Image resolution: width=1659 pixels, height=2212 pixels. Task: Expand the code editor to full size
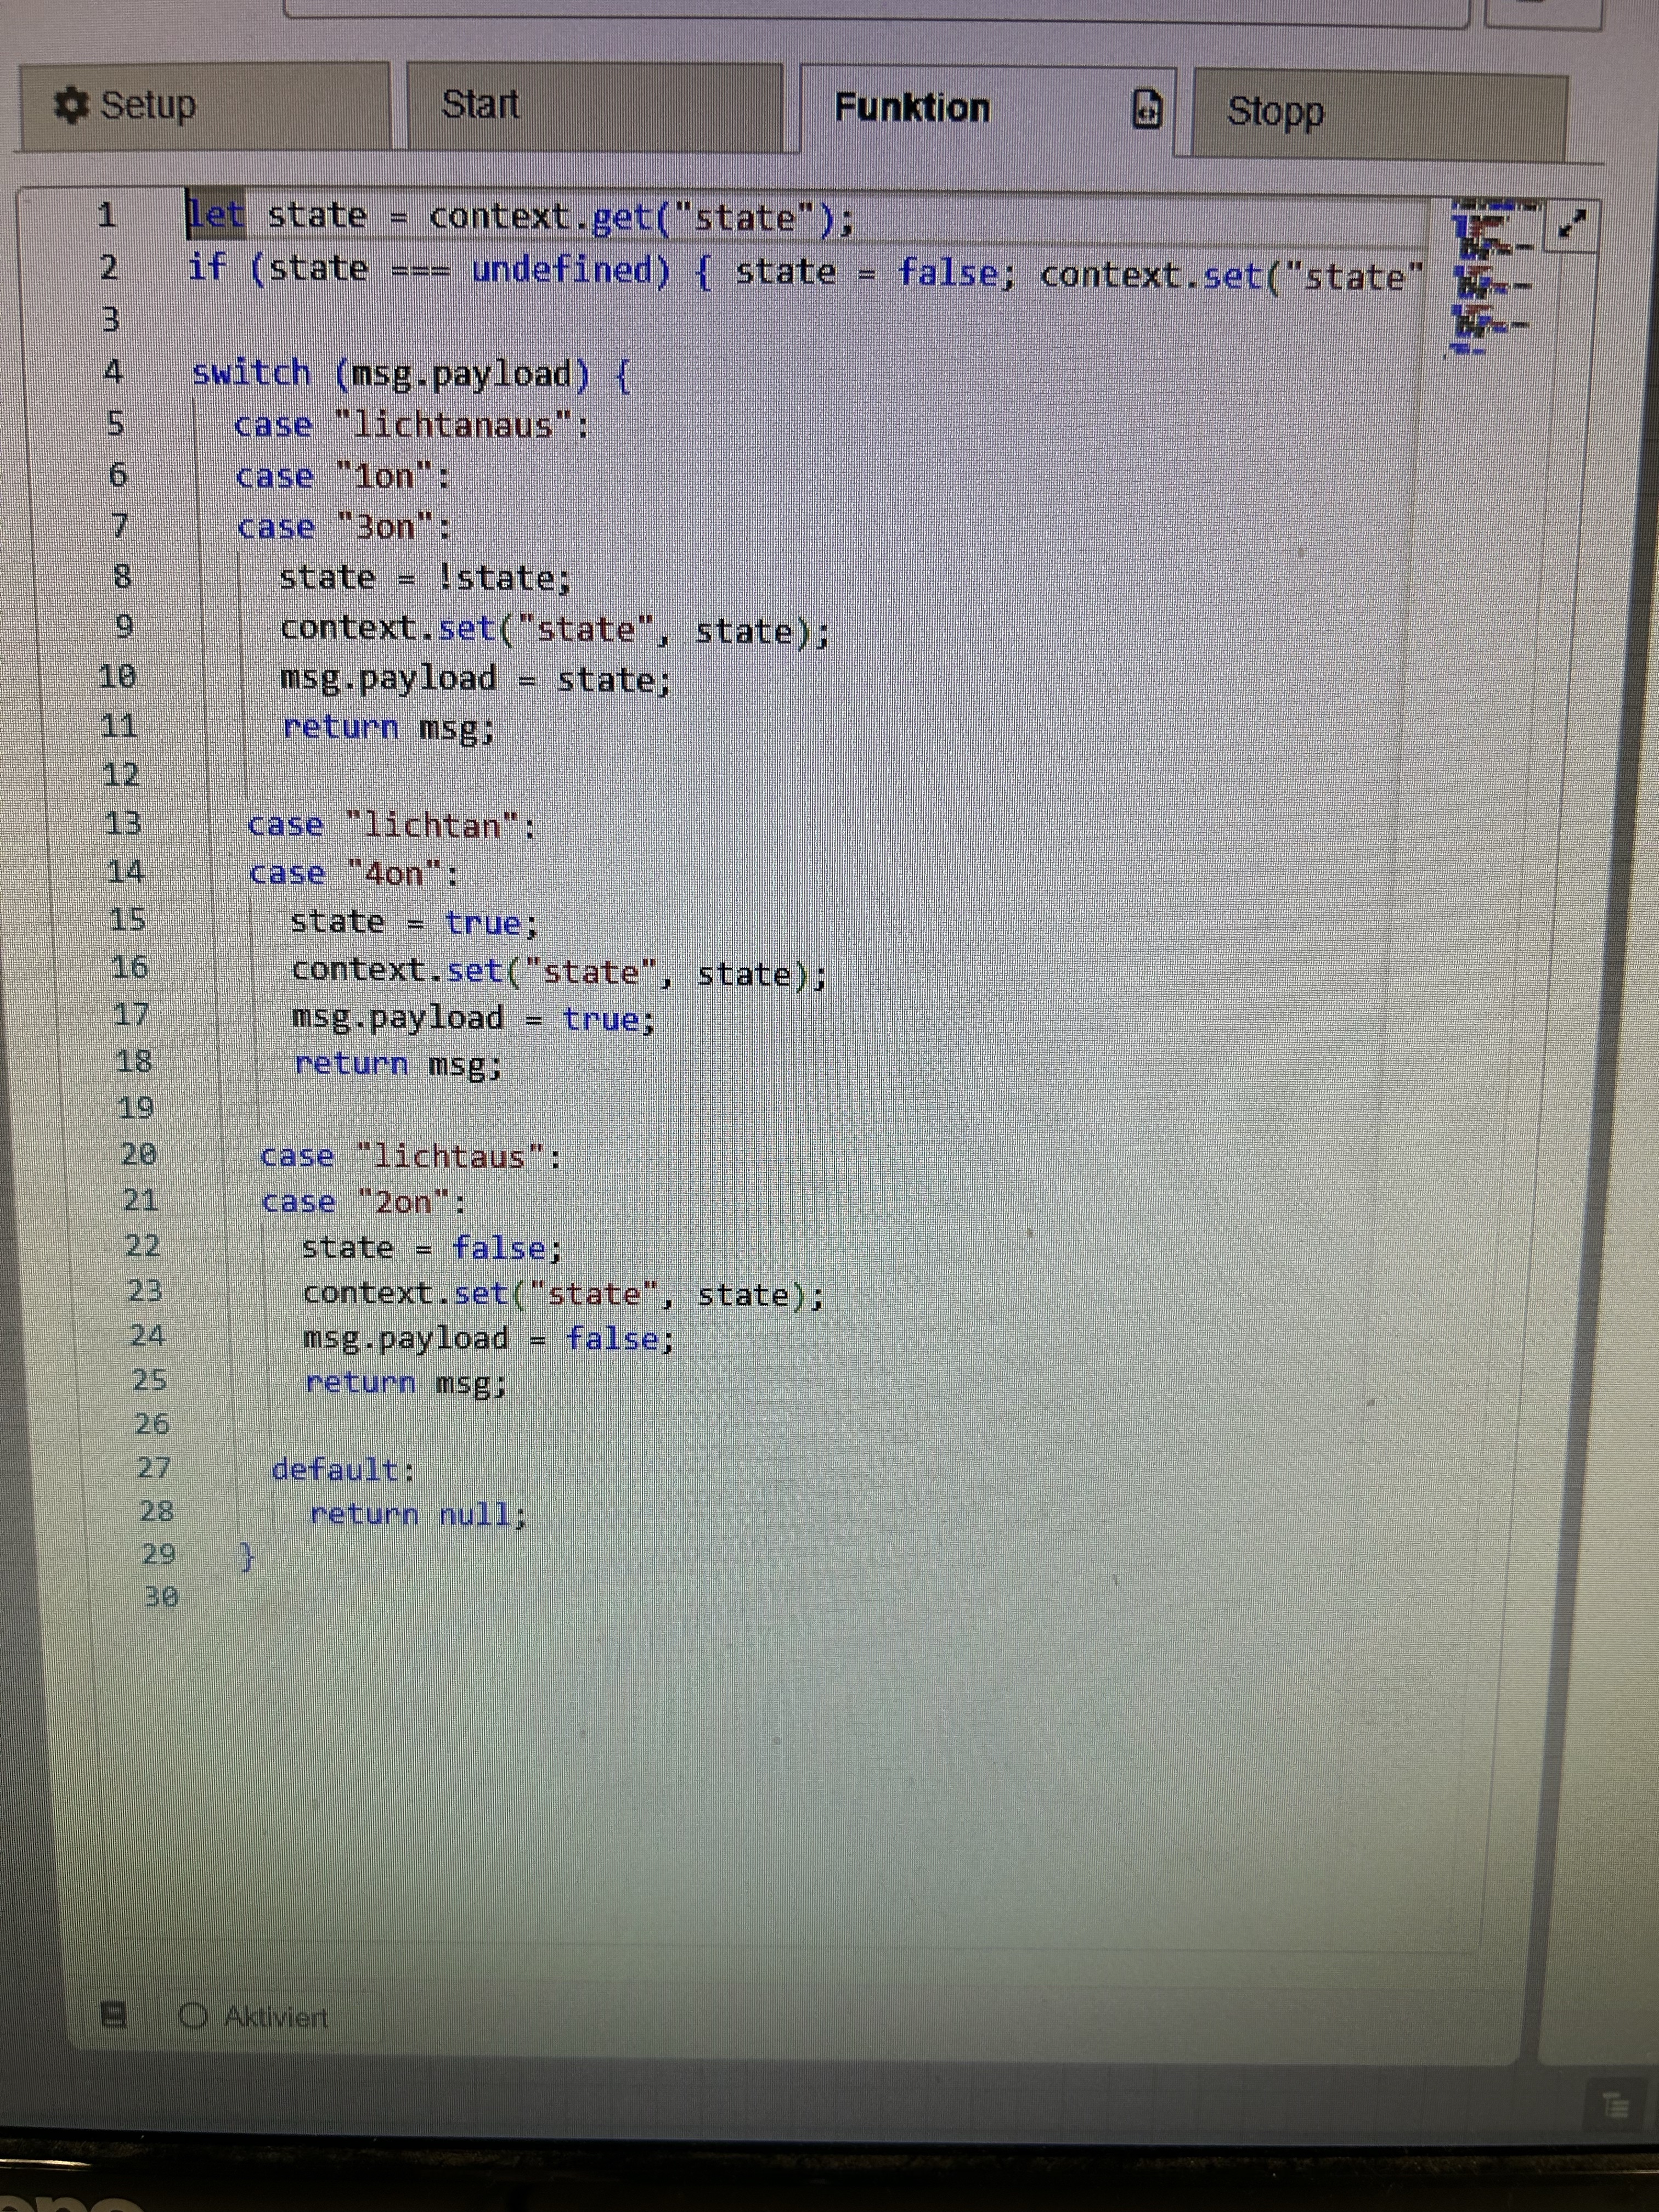pyautogui.click(x=1572, y=224)
